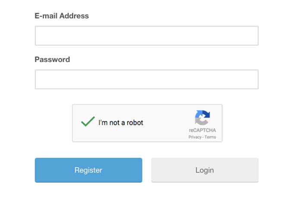The height and width of the screenshot is (199, 289).
Task: Place cursor in the email text box
Action: [147, 36]
